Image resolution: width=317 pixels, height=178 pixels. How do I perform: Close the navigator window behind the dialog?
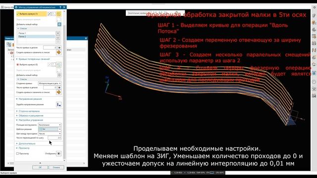(x=86, y=39)
